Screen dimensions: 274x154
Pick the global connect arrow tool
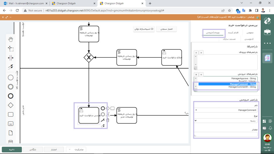coord(11,67)
